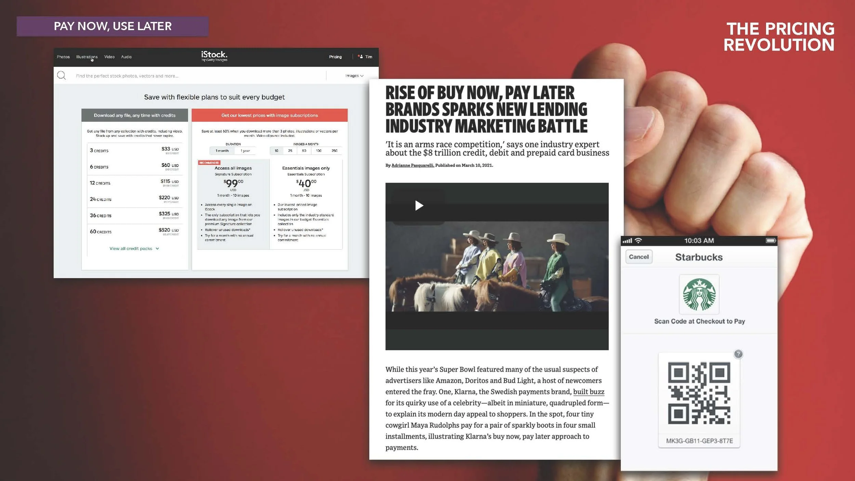
Task: Choose 25 images a month
Action: (290, 151)
